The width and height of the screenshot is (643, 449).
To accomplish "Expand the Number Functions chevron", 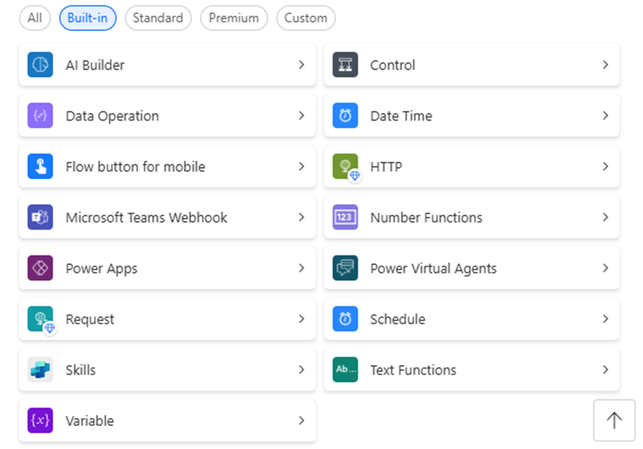I will (605, 217).
